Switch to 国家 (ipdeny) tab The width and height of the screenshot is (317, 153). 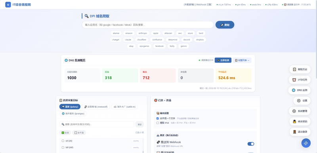tap(70, 107)
